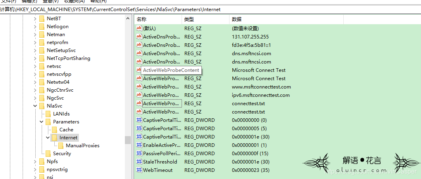Click the icon beside data ipv6.msftconnecttest.com
This screenshot has width=421, height=179.
[139, 95]
